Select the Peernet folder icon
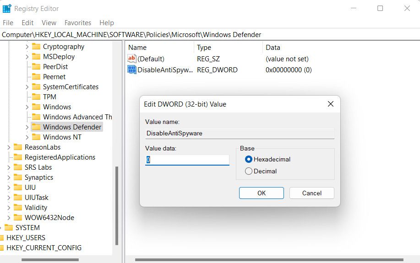This screenshot has width=420, height=263. tap(36, 77)
